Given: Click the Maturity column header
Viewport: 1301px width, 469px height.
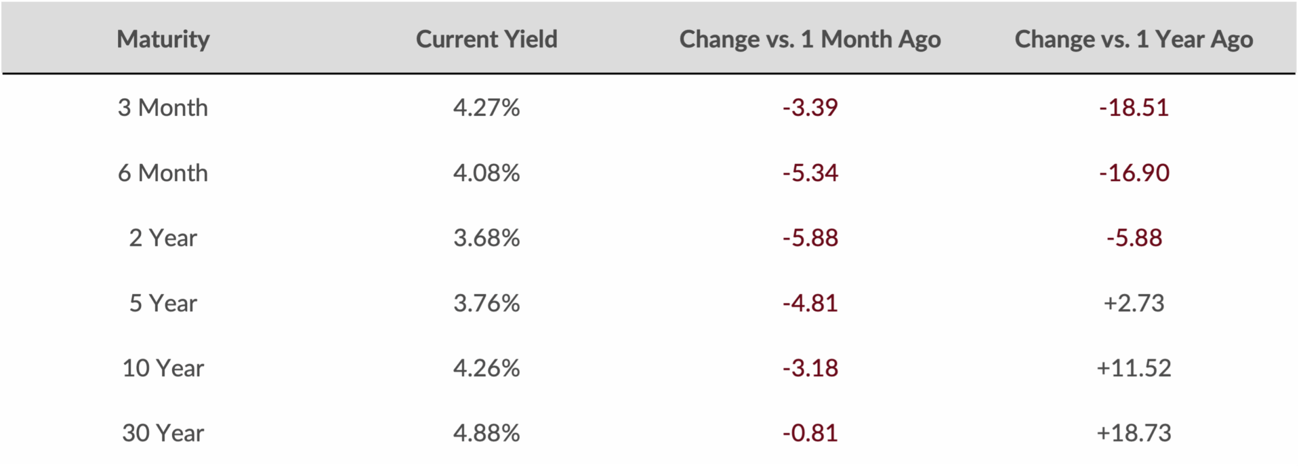Looking at the screenshot, I should 163,40.
